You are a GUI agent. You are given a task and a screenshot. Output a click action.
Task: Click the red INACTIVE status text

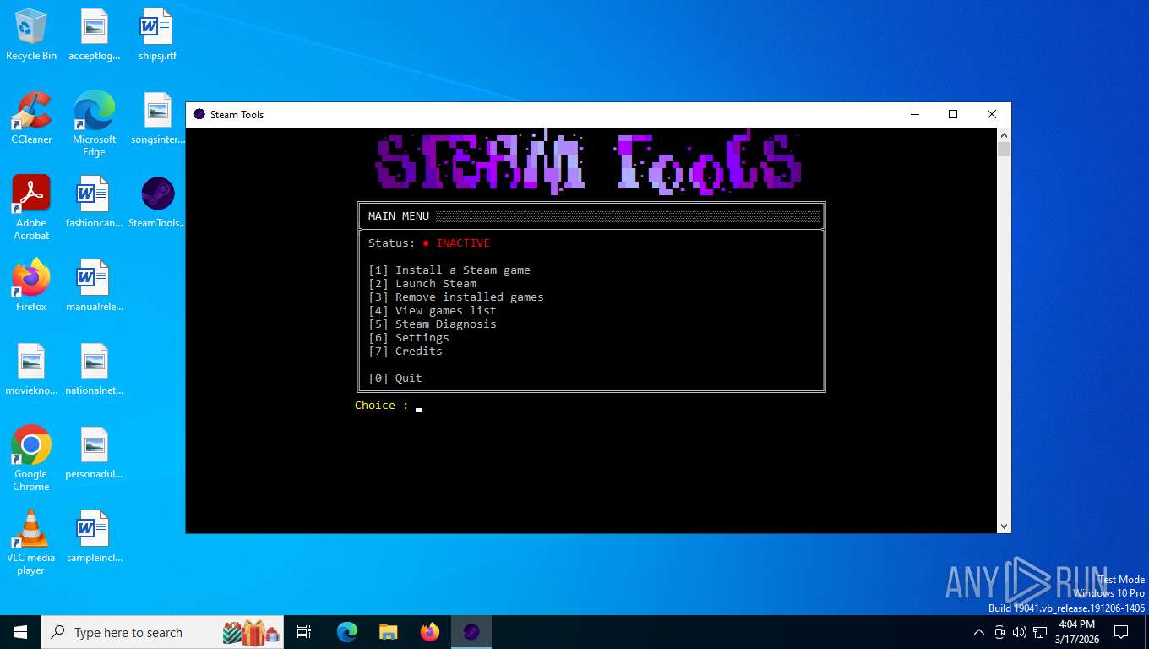[463, 243]
